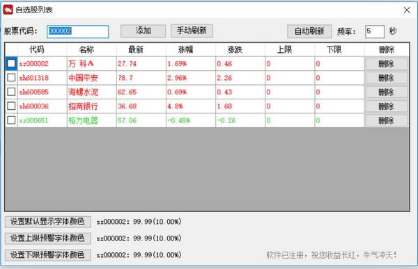Focus the 股票代码 input field
418x269 pixels.
78,31
